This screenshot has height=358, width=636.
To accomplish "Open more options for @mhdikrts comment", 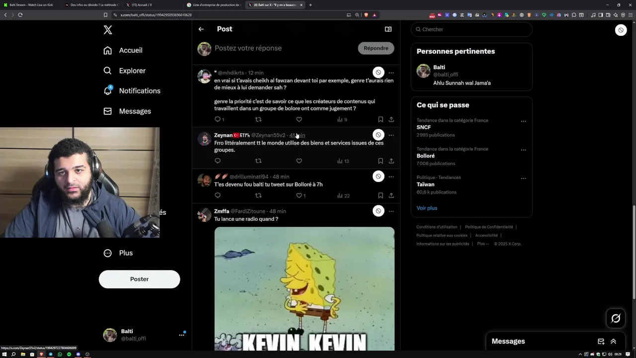I will (391, 73).
